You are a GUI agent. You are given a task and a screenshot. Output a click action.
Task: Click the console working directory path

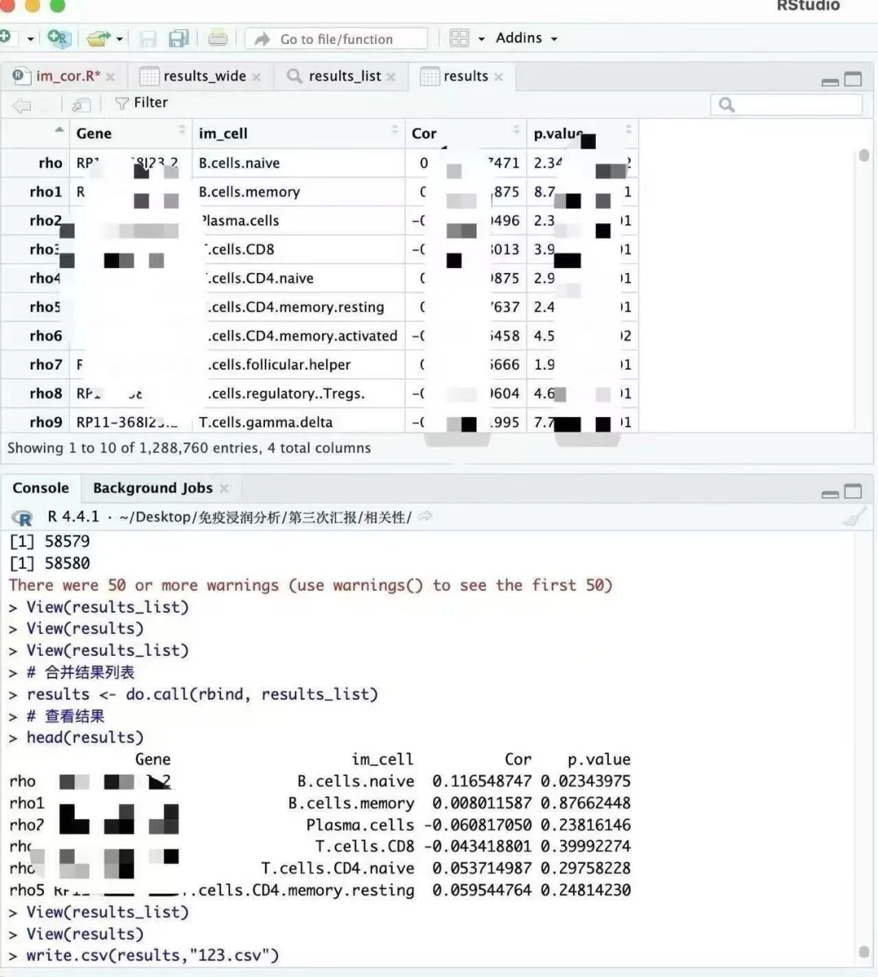click(265, 517)
